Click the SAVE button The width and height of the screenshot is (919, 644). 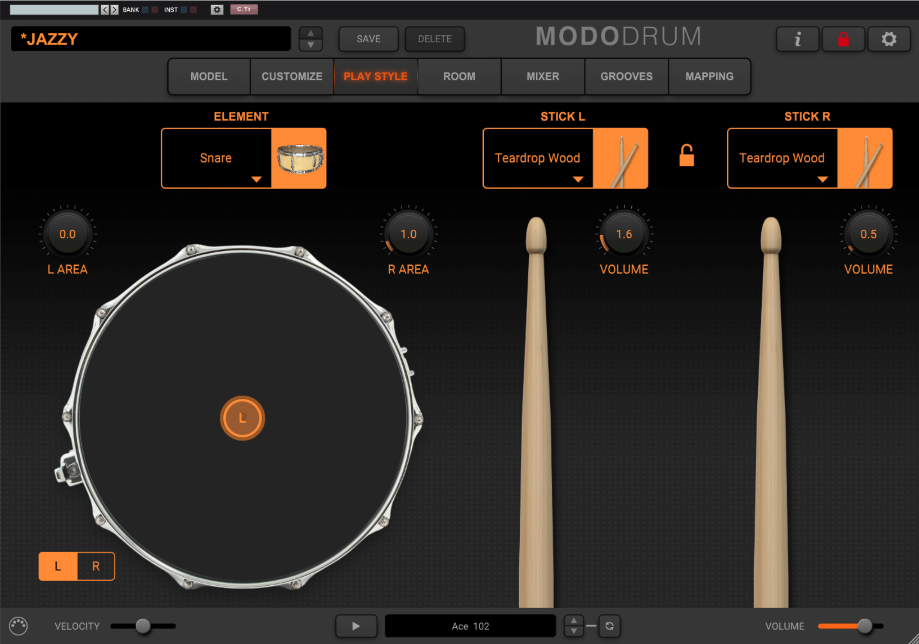click(368, 39)
